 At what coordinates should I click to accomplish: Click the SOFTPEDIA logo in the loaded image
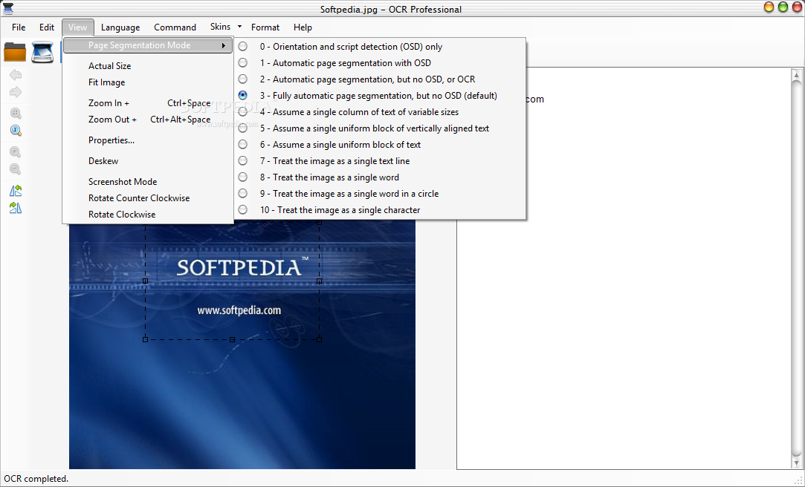pos(242,267)
